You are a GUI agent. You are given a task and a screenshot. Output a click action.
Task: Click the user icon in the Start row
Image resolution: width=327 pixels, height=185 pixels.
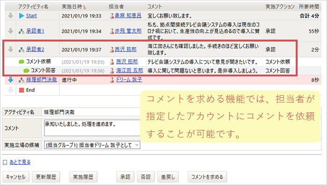[112, 16]
